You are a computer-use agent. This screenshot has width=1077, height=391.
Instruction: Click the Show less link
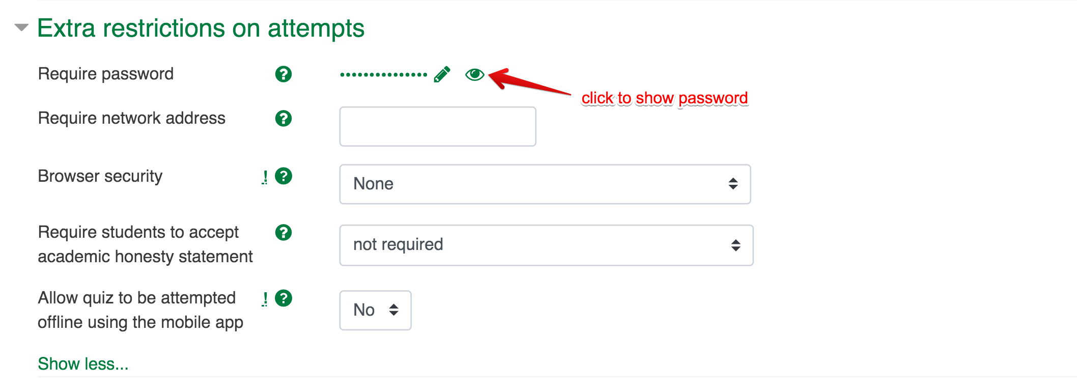(83, 364)
